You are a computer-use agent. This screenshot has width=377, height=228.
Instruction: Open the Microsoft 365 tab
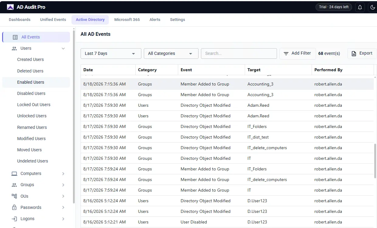pos(127,20)
